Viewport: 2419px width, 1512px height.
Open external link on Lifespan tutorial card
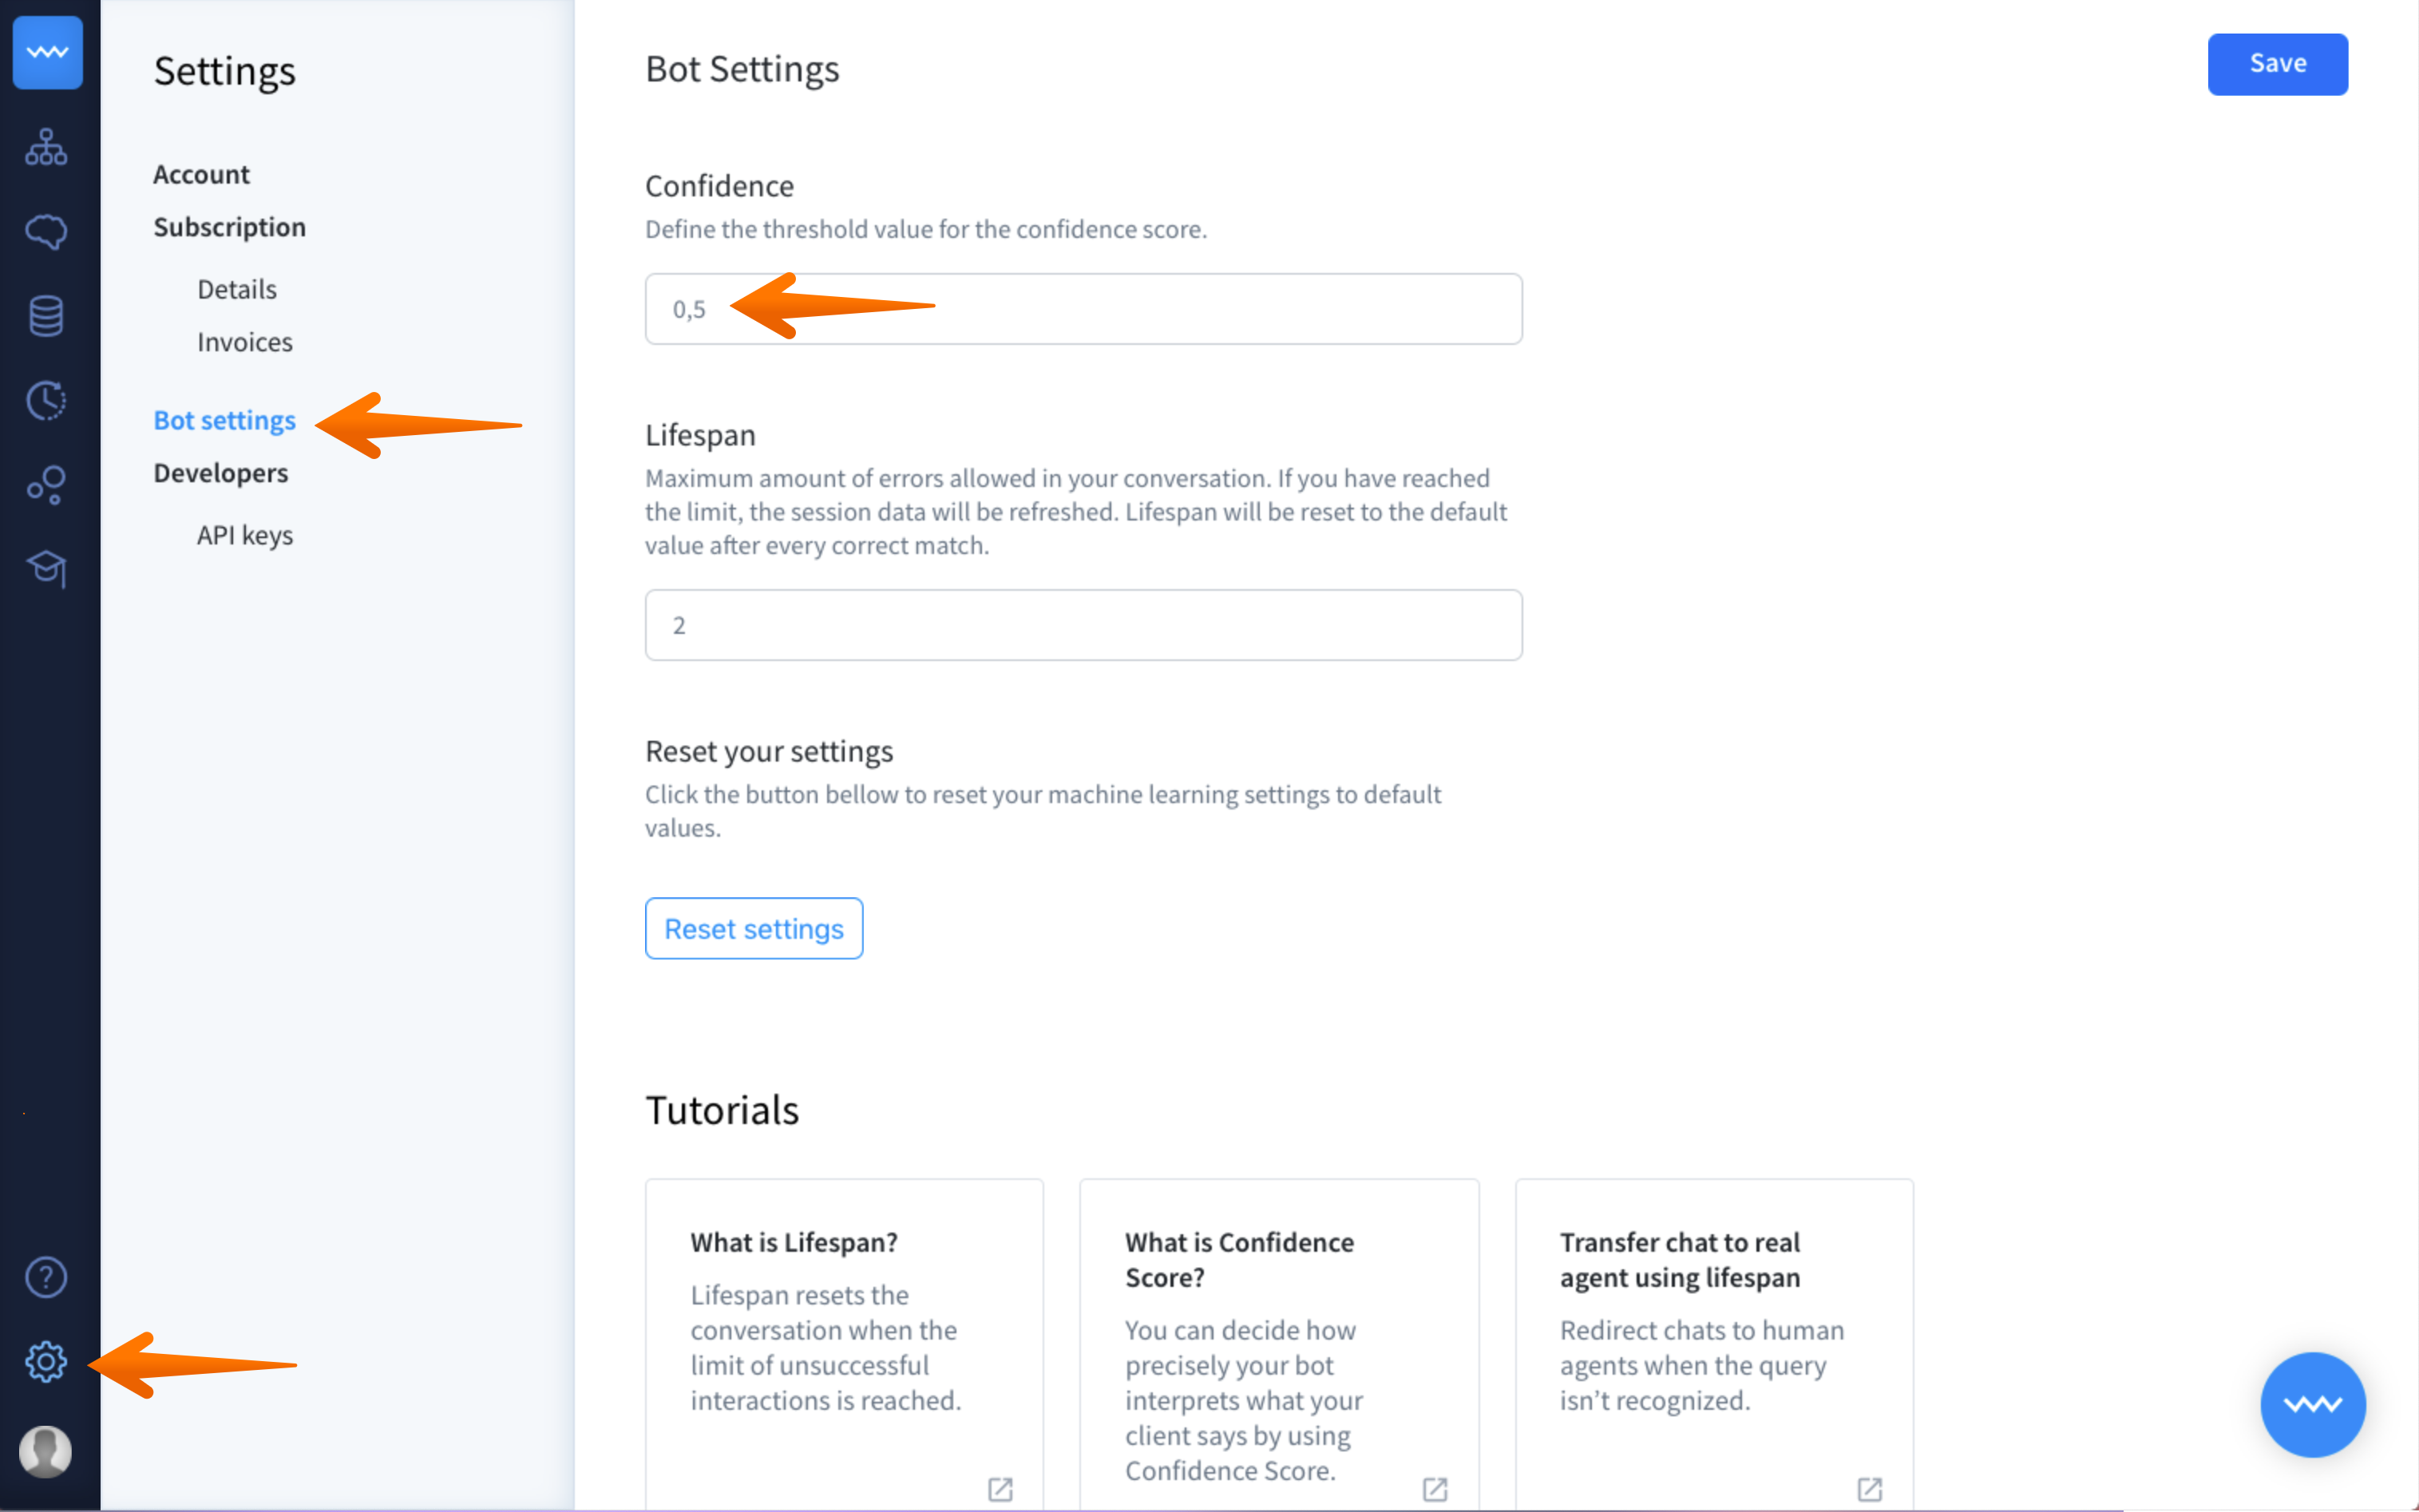coord(1000,1489)
